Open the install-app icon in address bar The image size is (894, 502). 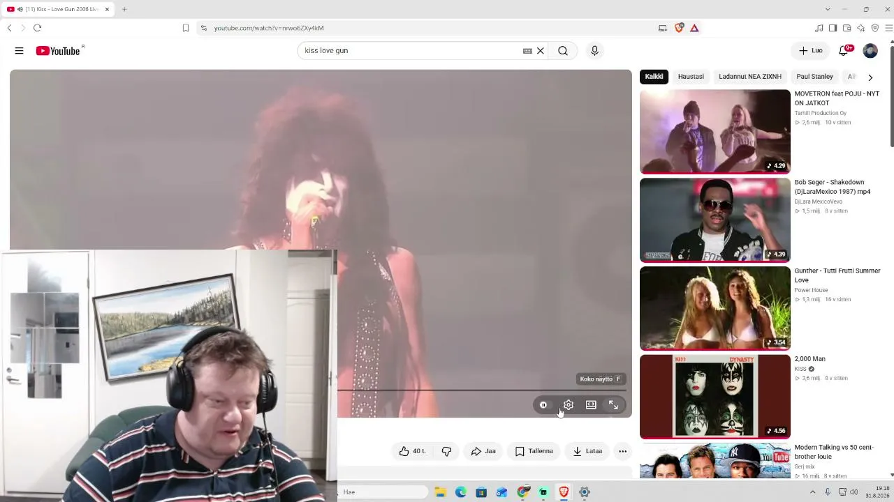click(x=662, y=28)
